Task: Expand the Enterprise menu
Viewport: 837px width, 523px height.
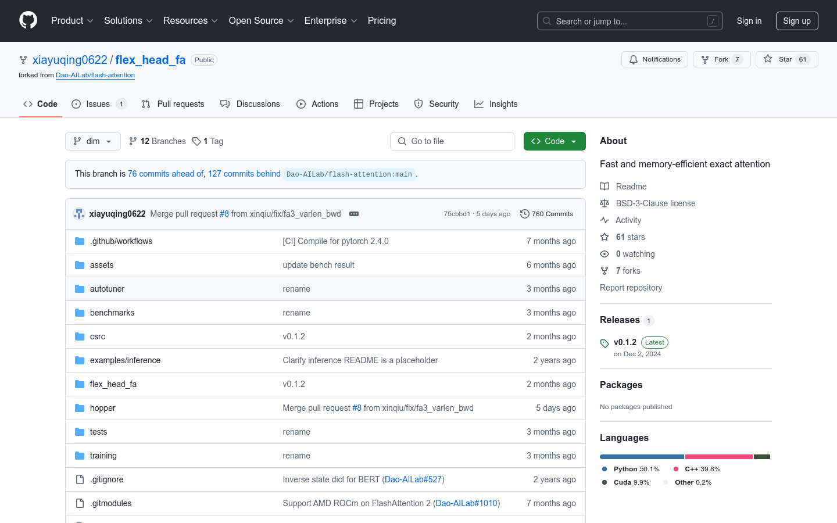Action: [331, 21]
